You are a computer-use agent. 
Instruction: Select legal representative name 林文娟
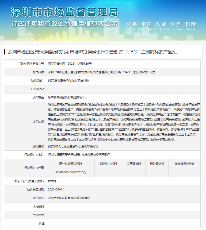(52, 181)
